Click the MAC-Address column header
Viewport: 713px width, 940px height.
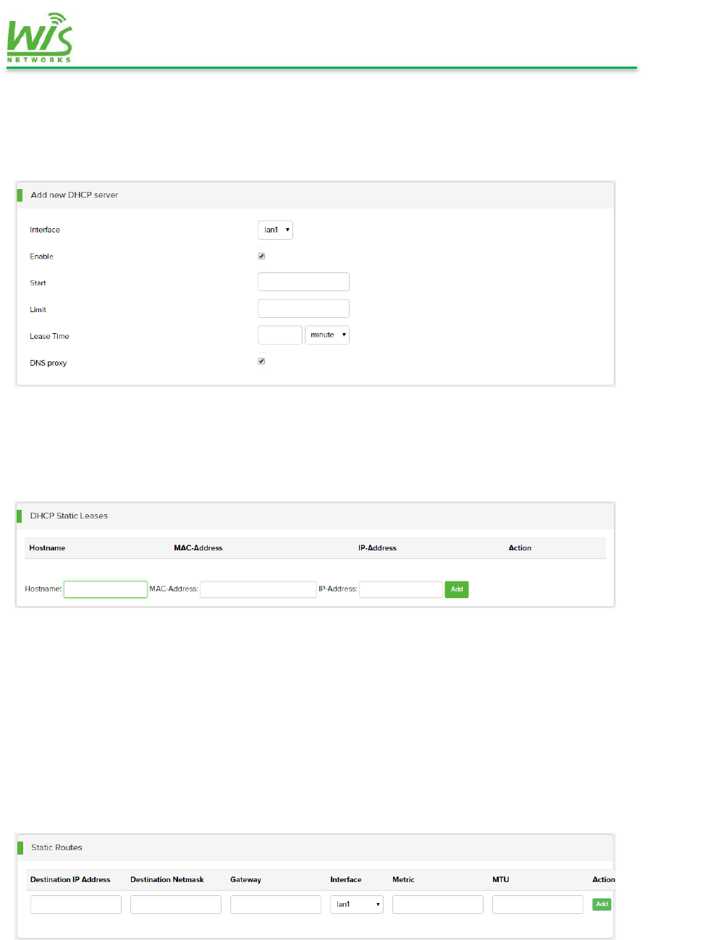[x=198, y=548]
